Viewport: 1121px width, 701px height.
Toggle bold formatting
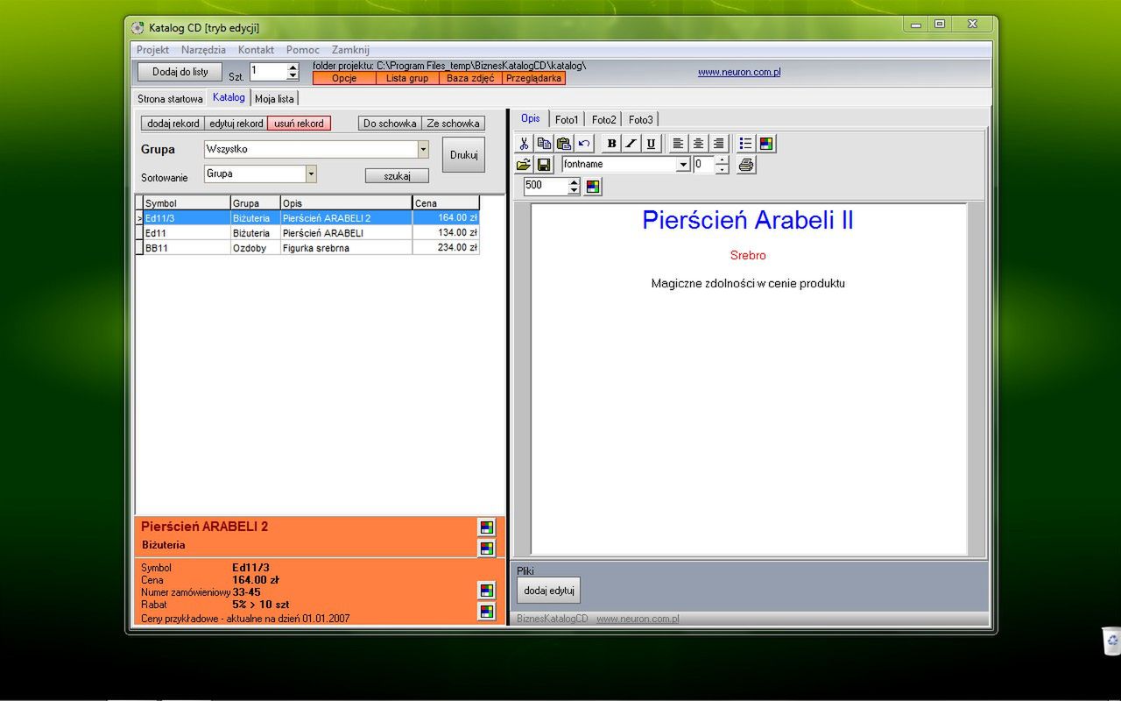(611, 144)
